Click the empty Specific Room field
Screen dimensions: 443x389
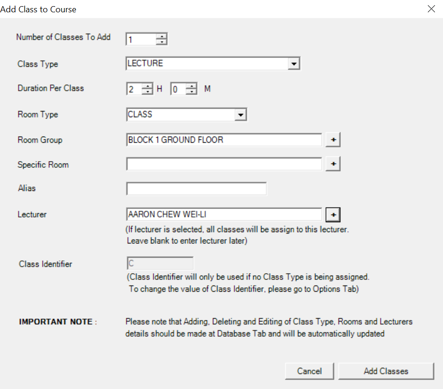pyautogui.click(x=224, y=164)
